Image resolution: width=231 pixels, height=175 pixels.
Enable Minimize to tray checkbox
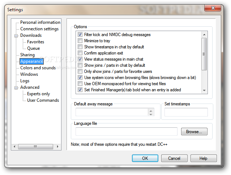(80, 40)
